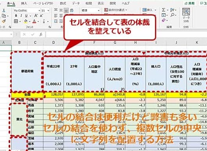
Task: Apply the red font color A
Action: 34,21
